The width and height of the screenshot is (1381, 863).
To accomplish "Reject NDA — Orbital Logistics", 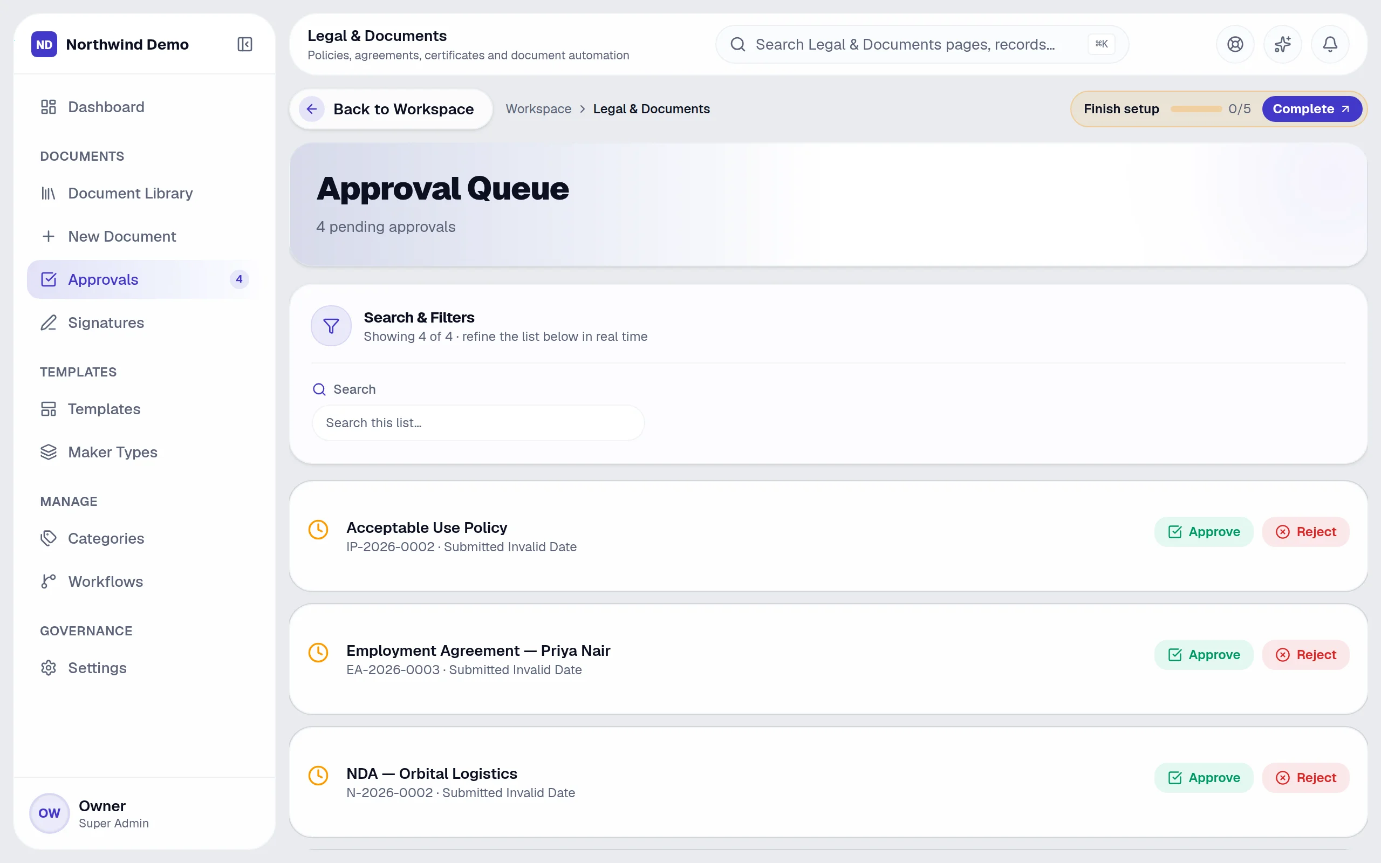I will pyautogui.click(x=1305, y=777).
